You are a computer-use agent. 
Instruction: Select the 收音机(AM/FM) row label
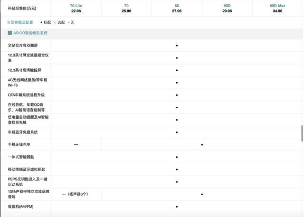[20, 207]
